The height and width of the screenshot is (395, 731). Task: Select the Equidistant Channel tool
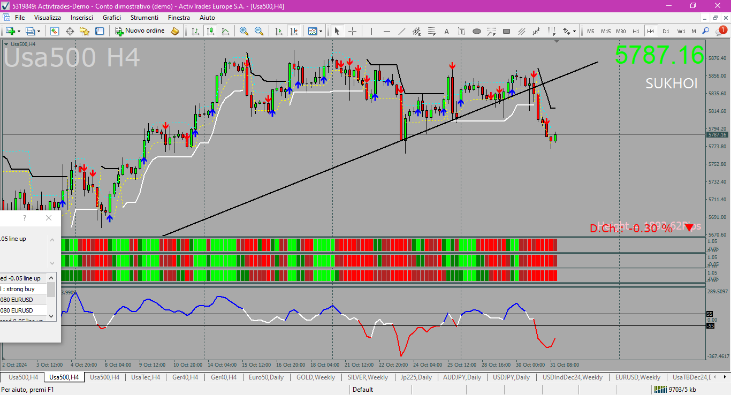pos(417,31)
